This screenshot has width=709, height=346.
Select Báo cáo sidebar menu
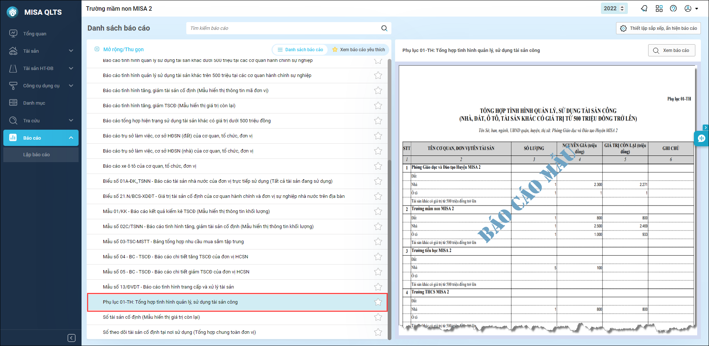coord(41,138)
